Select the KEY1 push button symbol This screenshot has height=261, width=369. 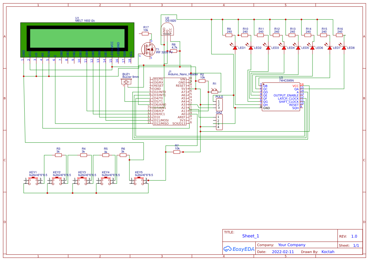(x=33, y=180)
